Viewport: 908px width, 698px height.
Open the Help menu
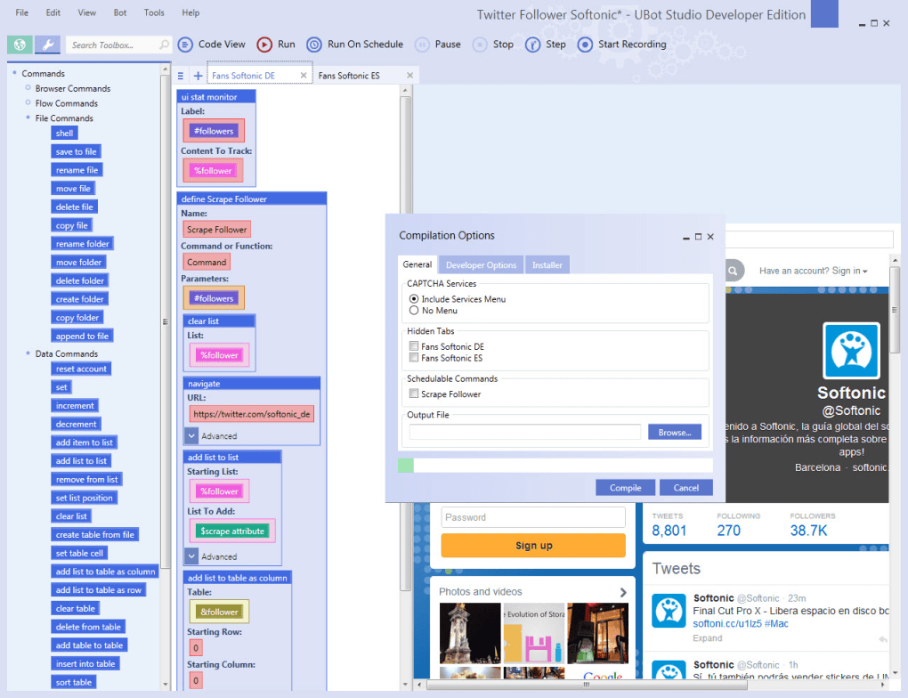(191, 12)
